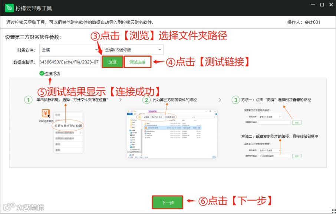This screenshot has height=214, width=336.
Task: Click 此为第三方财务软件的路径 step text
Action: tap(175, 100)
